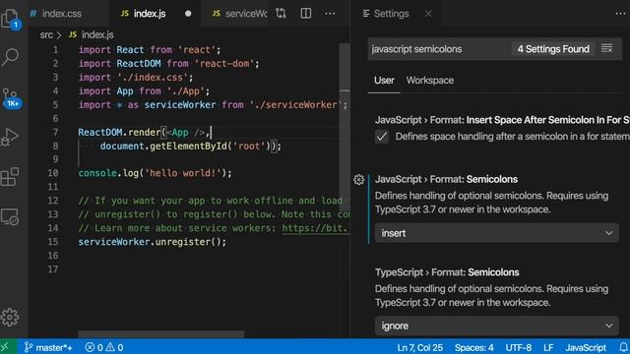This screenshot has height=354, width=630.
Task: Toggle Insert Space After Semicolon checkbox
Action: [x=381, y=137]
